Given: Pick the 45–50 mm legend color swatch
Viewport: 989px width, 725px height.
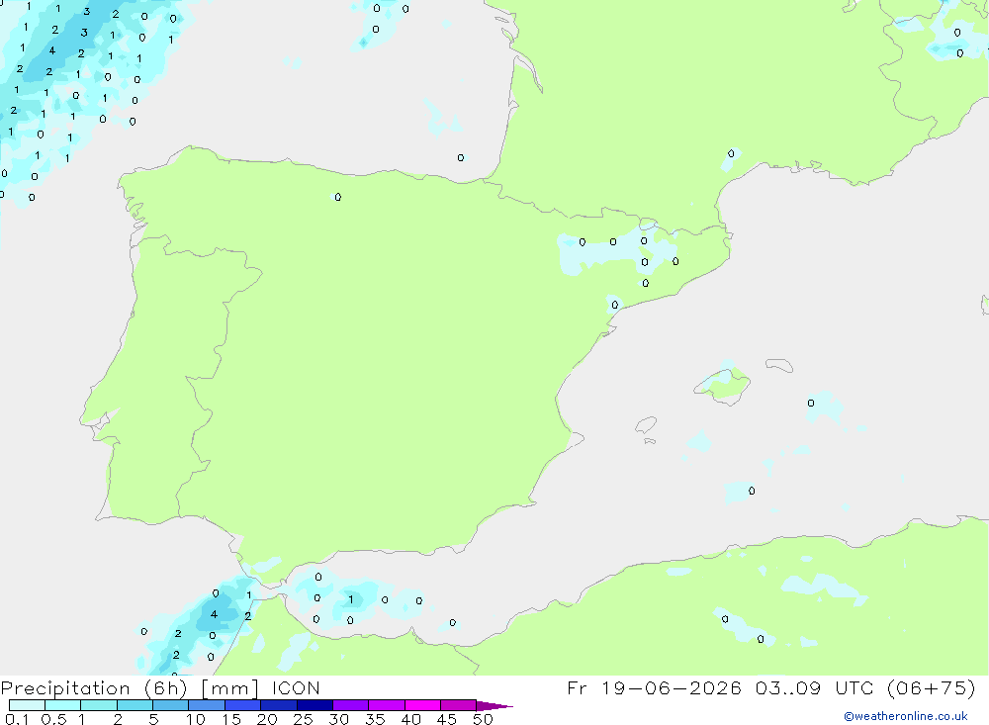Looking at the screenshot, I should tap(459, 705).
